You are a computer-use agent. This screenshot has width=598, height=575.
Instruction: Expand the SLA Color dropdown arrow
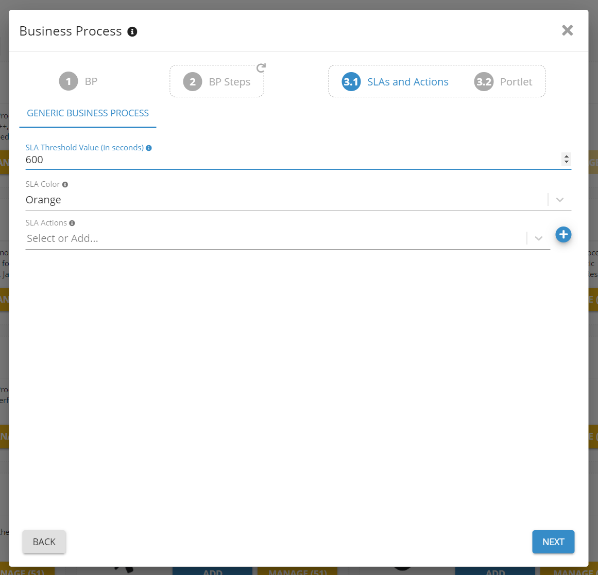point(560,200)
